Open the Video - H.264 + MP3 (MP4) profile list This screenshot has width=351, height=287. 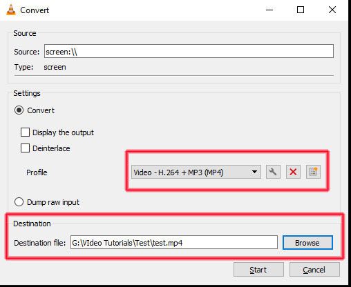point(196,172)
